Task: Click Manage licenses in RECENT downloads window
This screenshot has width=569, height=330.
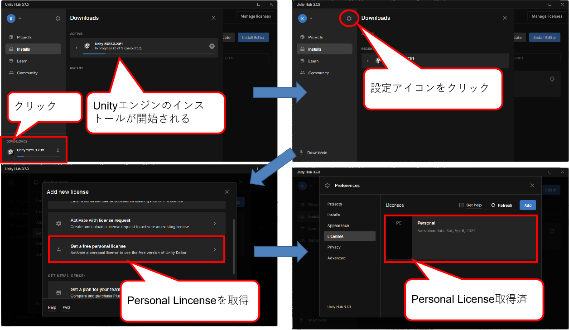Action: pyautogui.click(x=547, y=16)
